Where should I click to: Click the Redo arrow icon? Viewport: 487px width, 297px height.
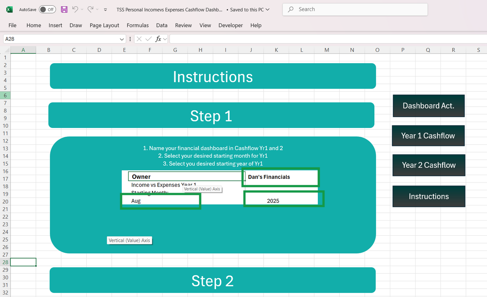90,9
